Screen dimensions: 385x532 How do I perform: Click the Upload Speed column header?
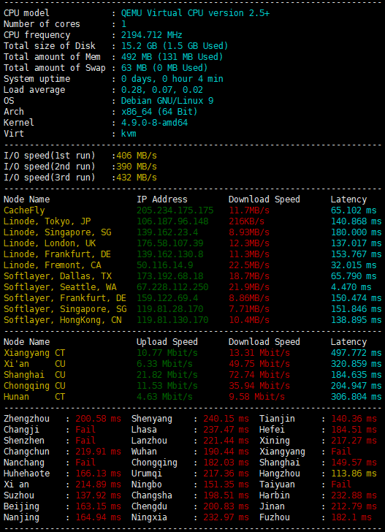(167, 342)
